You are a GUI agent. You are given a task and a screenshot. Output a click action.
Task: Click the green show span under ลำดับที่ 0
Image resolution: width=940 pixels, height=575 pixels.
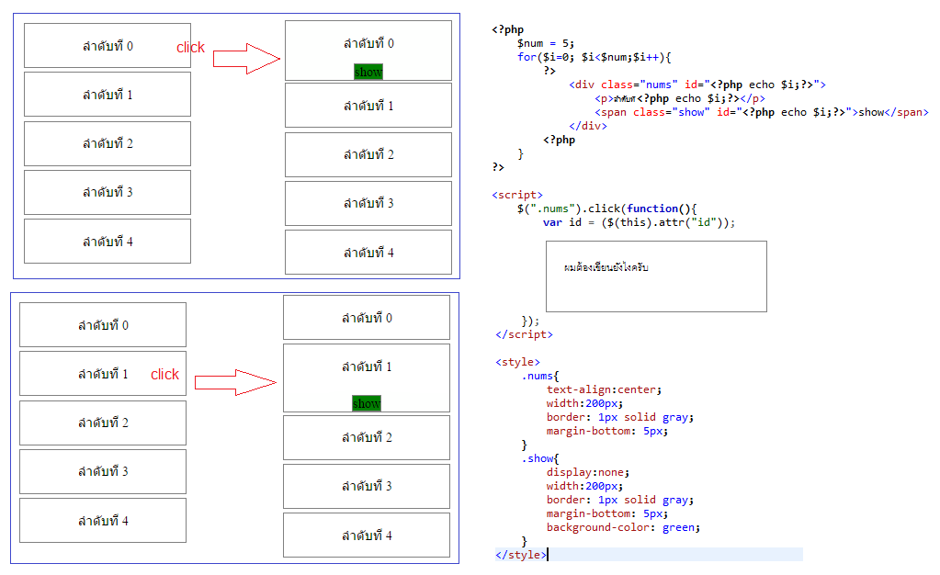pyautogui.click(x=368, y=72)
